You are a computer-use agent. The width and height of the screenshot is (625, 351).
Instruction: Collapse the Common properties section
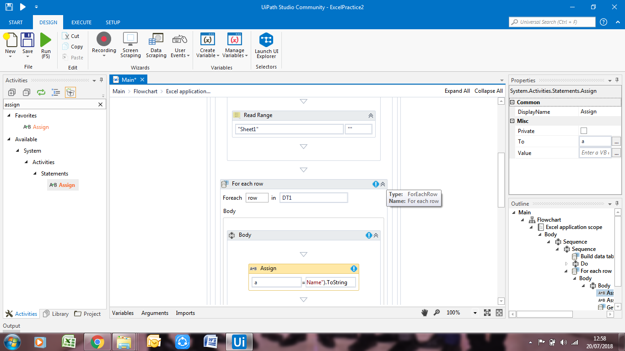tap(512, 102)
